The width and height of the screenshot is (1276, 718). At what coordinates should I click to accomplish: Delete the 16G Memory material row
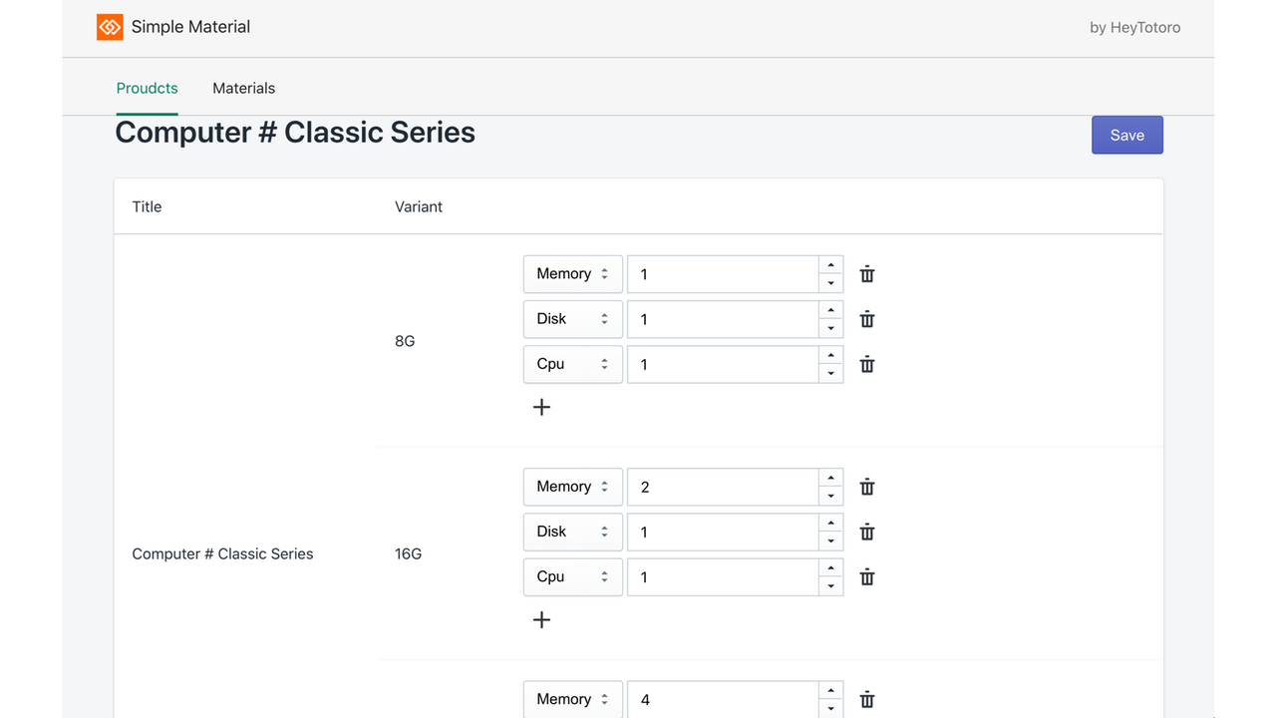tap(867, 487)
